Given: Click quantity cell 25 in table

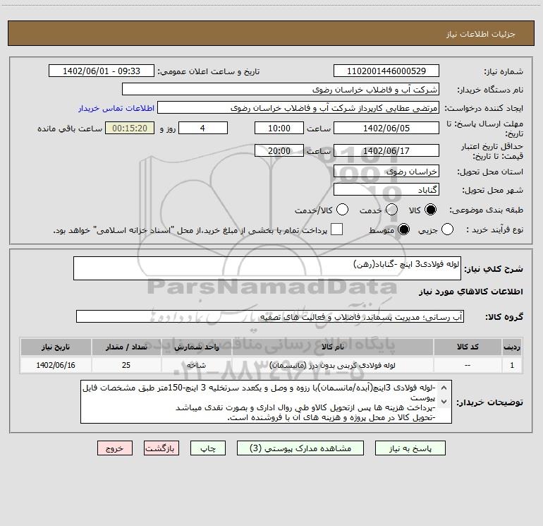Looking at the screenshot, I should (x=126, y=365).
